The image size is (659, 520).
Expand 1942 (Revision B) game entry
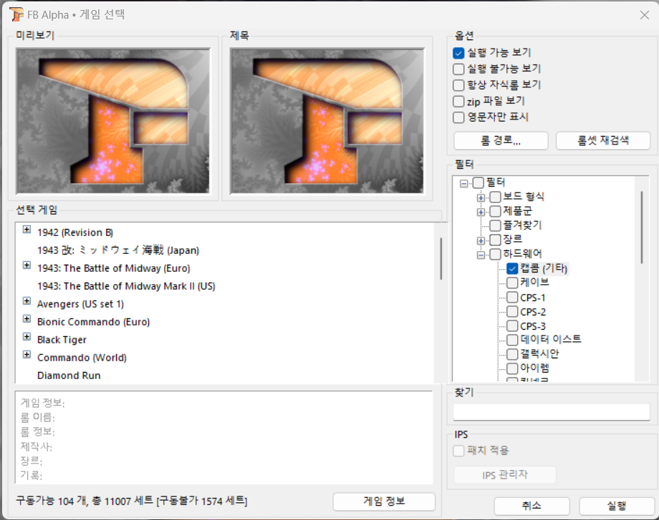[x=27, y=229]
